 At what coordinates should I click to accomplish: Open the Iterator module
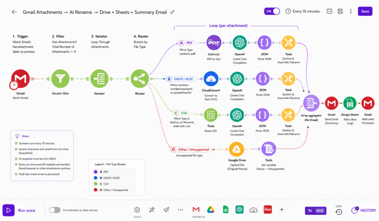99,79
